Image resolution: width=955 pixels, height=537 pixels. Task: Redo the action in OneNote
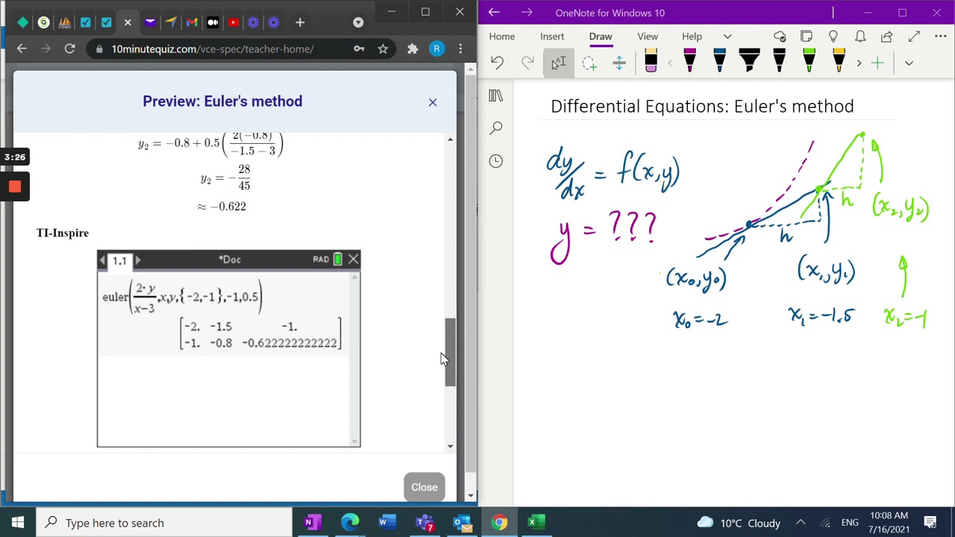pyautogui.click(x=527, y=63)
